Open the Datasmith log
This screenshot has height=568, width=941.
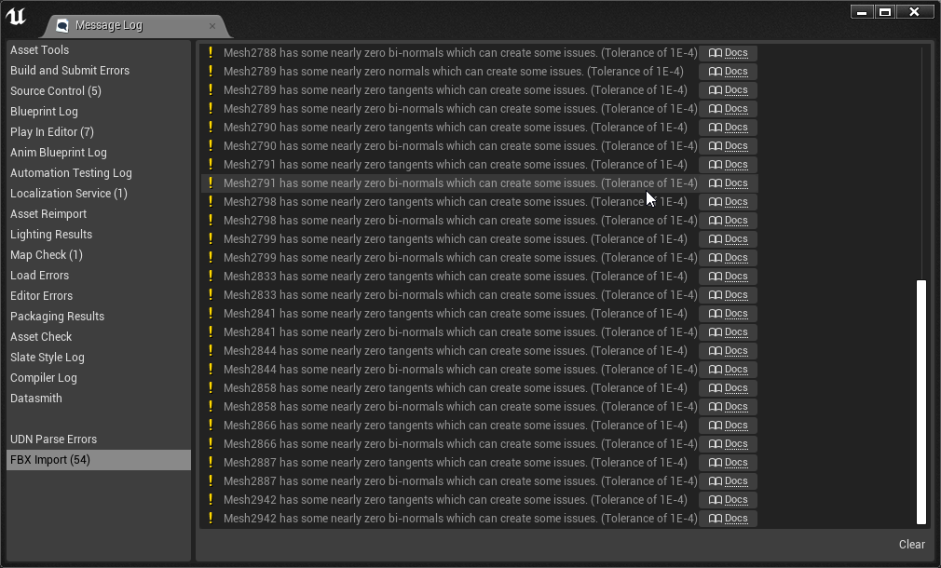(35, 398)
